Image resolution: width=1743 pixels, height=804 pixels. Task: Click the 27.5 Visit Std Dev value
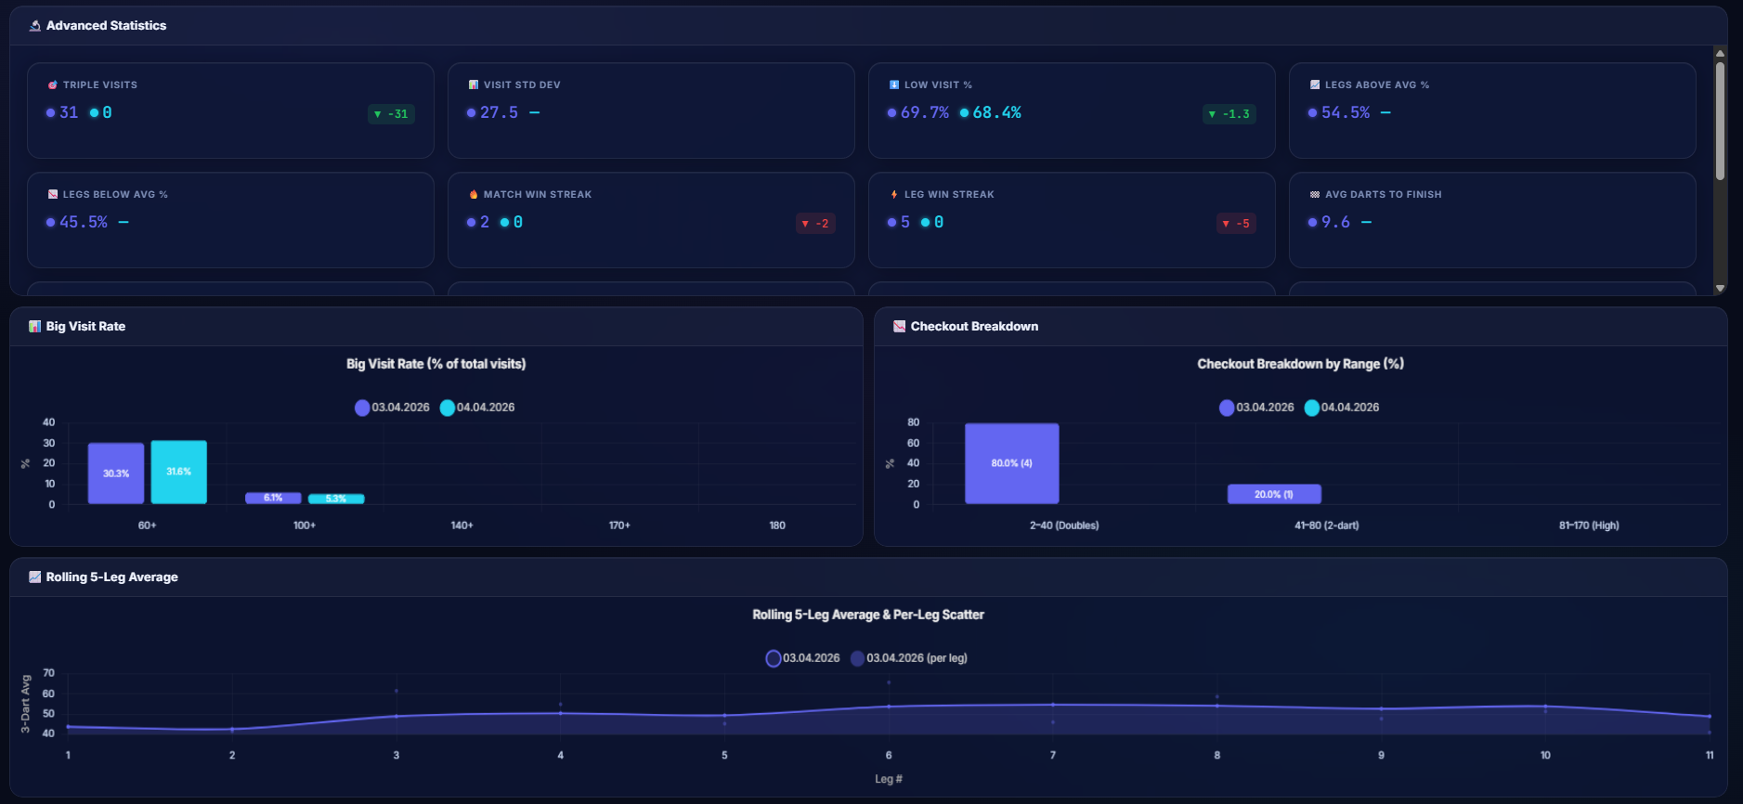tap(499, 112)
